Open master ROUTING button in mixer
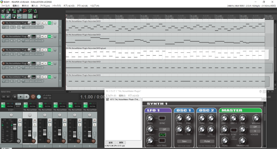Image resolution: width=277 pixels, height=149 pixels. coord(10,105)
